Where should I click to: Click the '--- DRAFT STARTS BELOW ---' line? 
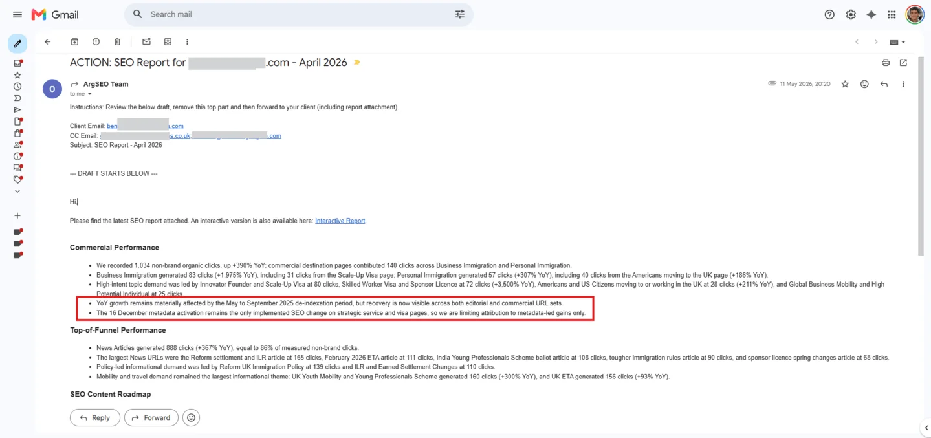(x=114, y=173)
